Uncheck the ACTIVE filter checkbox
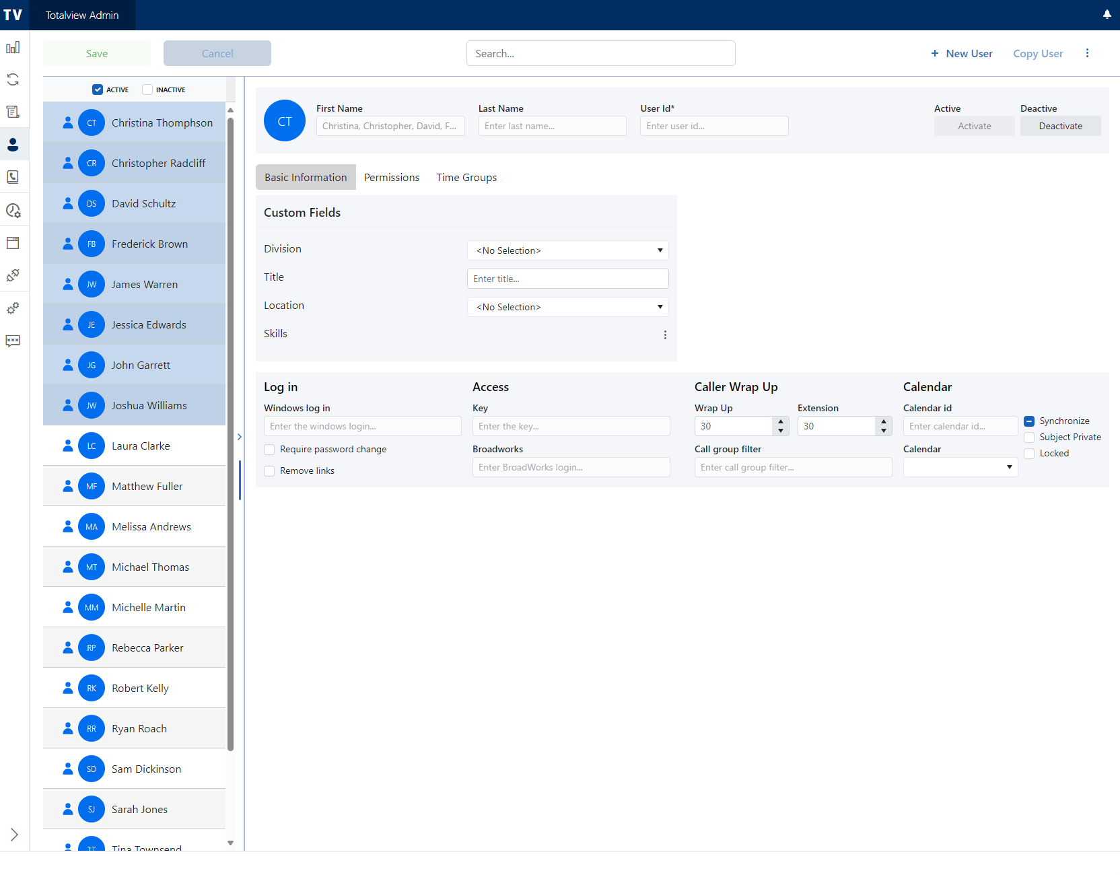The height and width of the screenshot is (875, 1120). [x=98, y=90]
